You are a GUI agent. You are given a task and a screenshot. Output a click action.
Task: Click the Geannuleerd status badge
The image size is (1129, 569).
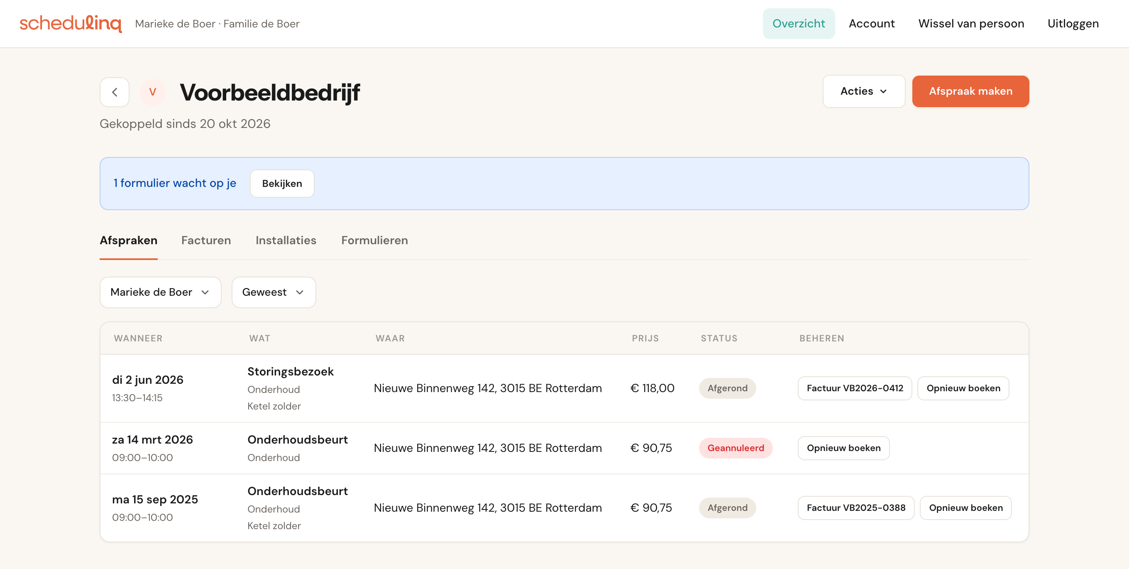click(736, 448)
